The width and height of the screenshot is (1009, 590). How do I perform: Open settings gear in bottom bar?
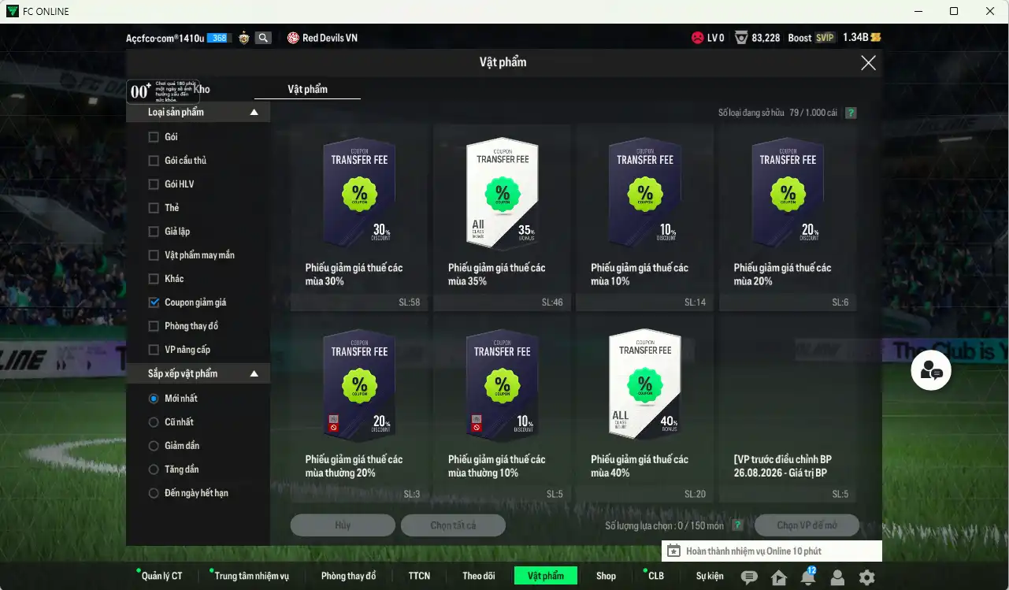[x=866, y=577]
